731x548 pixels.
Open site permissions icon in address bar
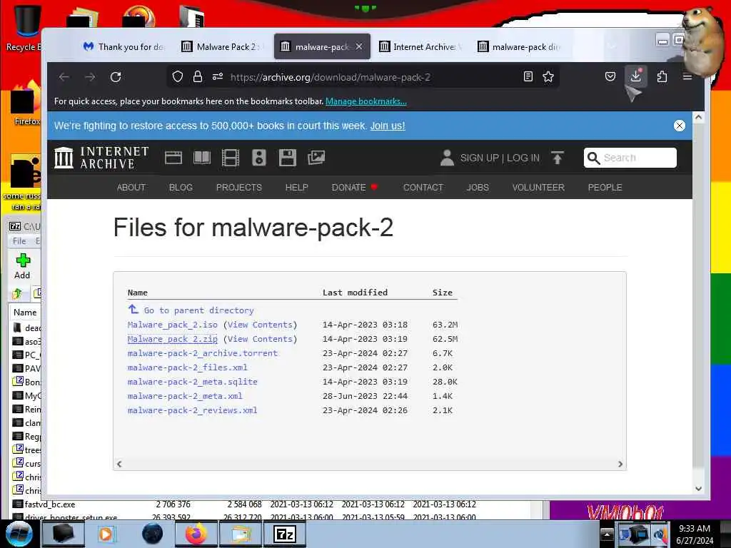point(218,77)
